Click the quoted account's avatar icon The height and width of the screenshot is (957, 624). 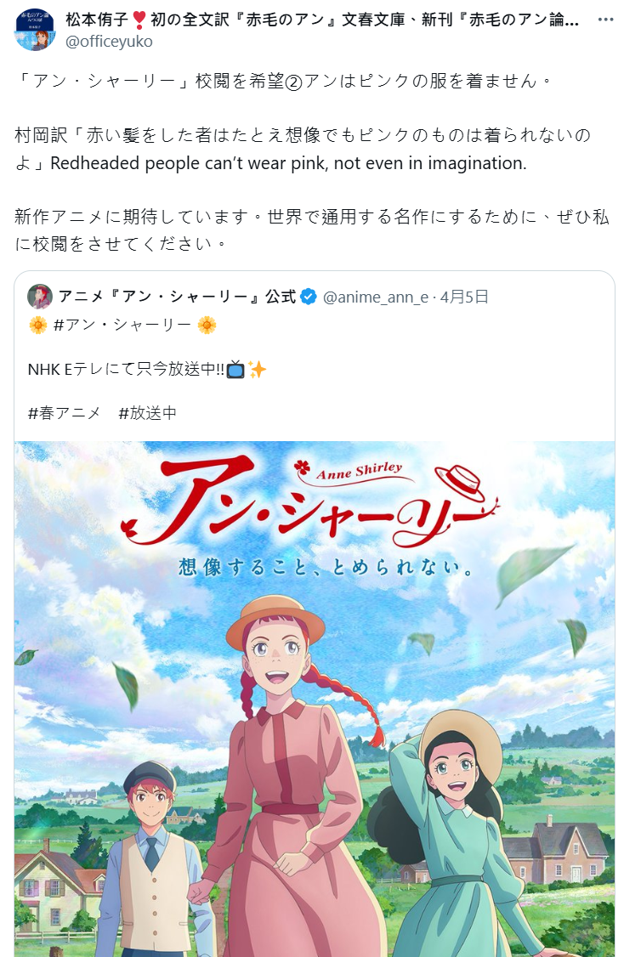[40, 297]
